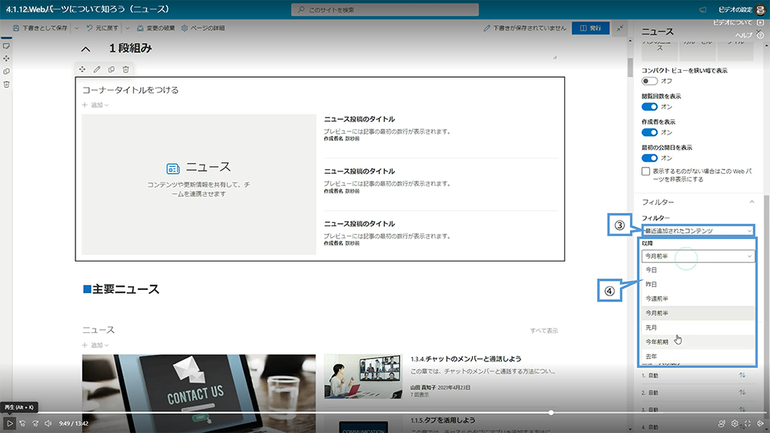The height and width of the screenshot is (433, 770).
Task: Open 追加 menu under 主要ニュース heading
Action: (95, 345)
